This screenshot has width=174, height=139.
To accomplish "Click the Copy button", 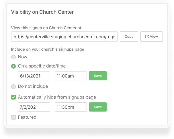I will pos(129,37).
